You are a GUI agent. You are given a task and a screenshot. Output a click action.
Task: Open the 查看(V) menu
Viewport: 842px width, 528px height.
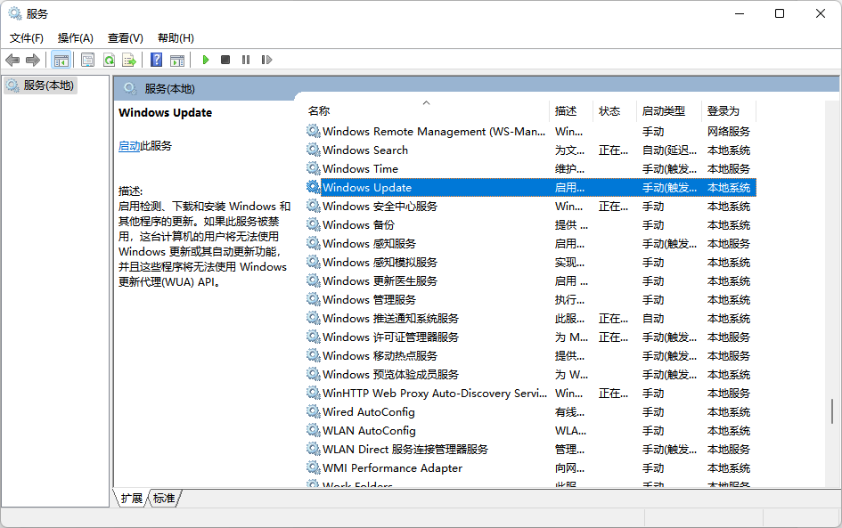coord(125,38)
